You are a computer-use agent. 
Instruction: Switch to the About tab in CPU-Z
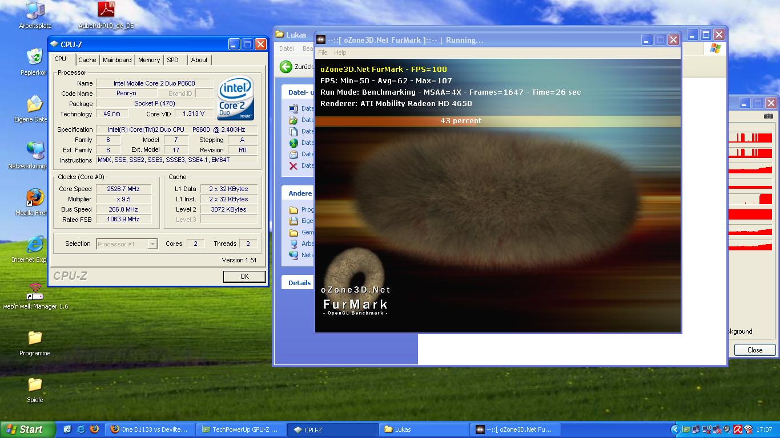pyautogui.click(x=199, y=60)
